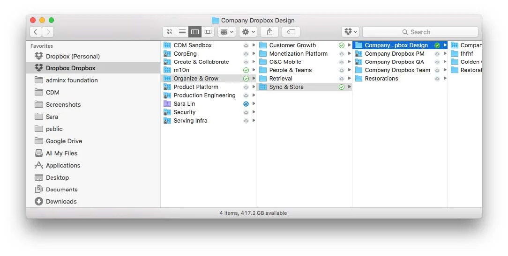This screenshot has width=508, height=256.
Task: Expand Company Dropbox PM with its arrow
Action: point(445,54)
